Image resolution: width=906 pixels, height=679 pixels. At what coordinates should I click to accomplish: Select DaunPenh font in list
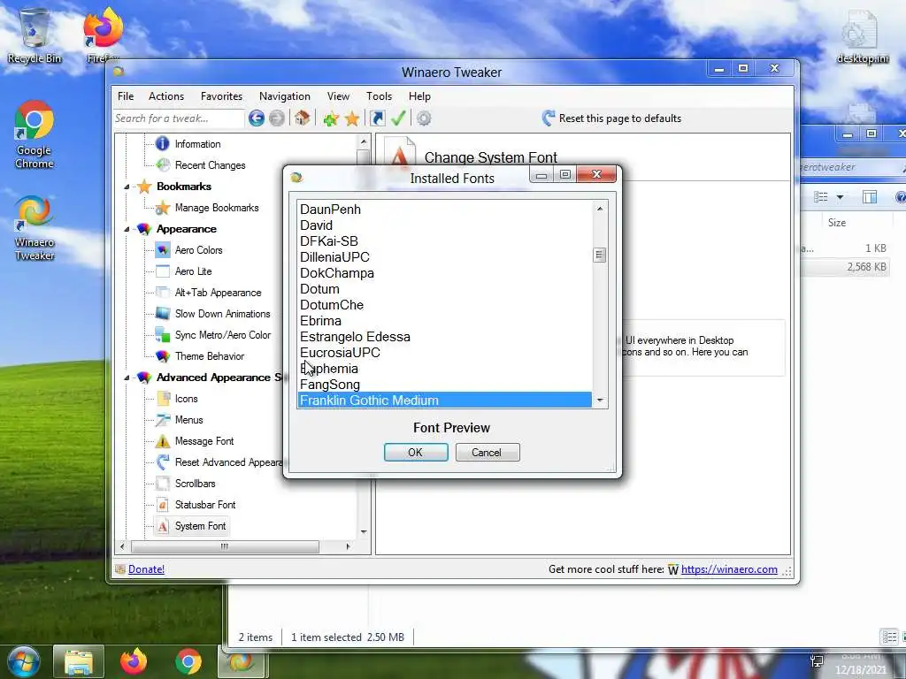444,209
